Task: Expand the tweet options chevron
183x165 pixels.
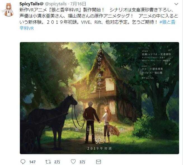Action: [176, 4]
